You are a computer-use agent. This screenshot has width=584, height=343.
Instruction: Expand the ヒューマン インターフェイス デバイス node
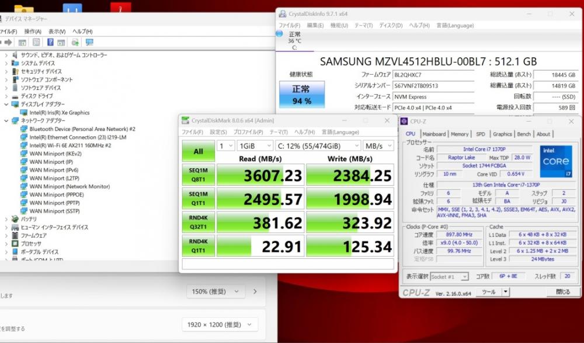coord(6,227)
